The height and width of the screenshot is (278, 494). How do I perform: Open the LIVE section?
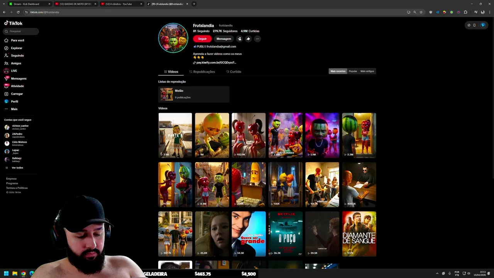(x=11, y=71)
